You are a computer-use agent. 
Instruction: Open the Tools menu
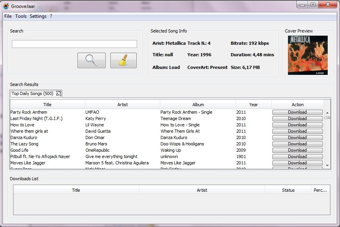pyautogui.click(x=21, y=16)
